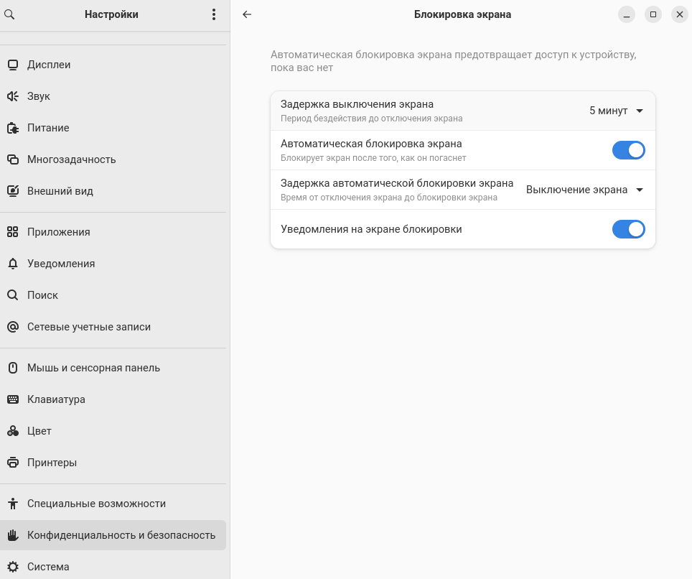Viewport: 692px width, 579px height.
Task: Click the Звук speaker icon
Action: tap(13, 96)
